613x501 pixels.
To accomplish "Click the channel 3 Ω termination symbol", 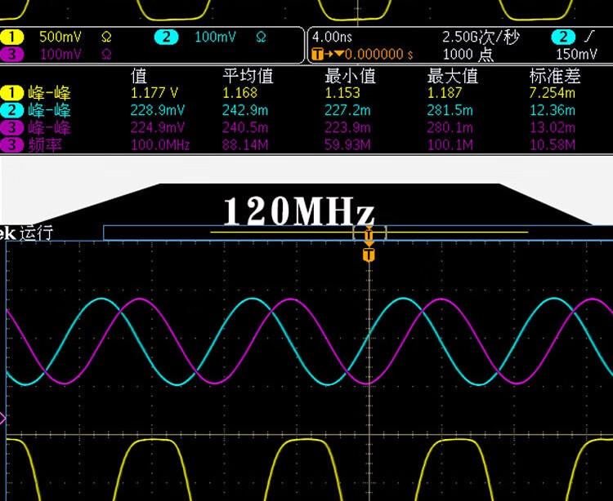I will (106, 54).
